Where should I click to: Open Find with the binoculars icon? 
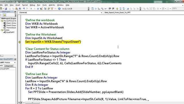click(20, 9)
